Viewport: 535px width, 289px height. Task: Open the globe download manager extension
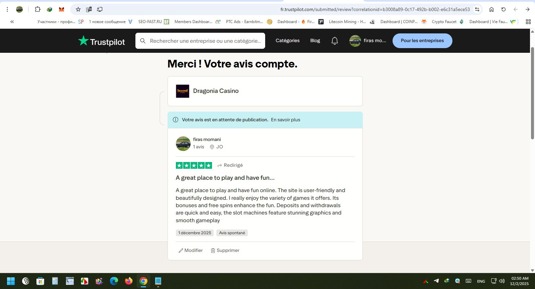click(x=49, y=9)
